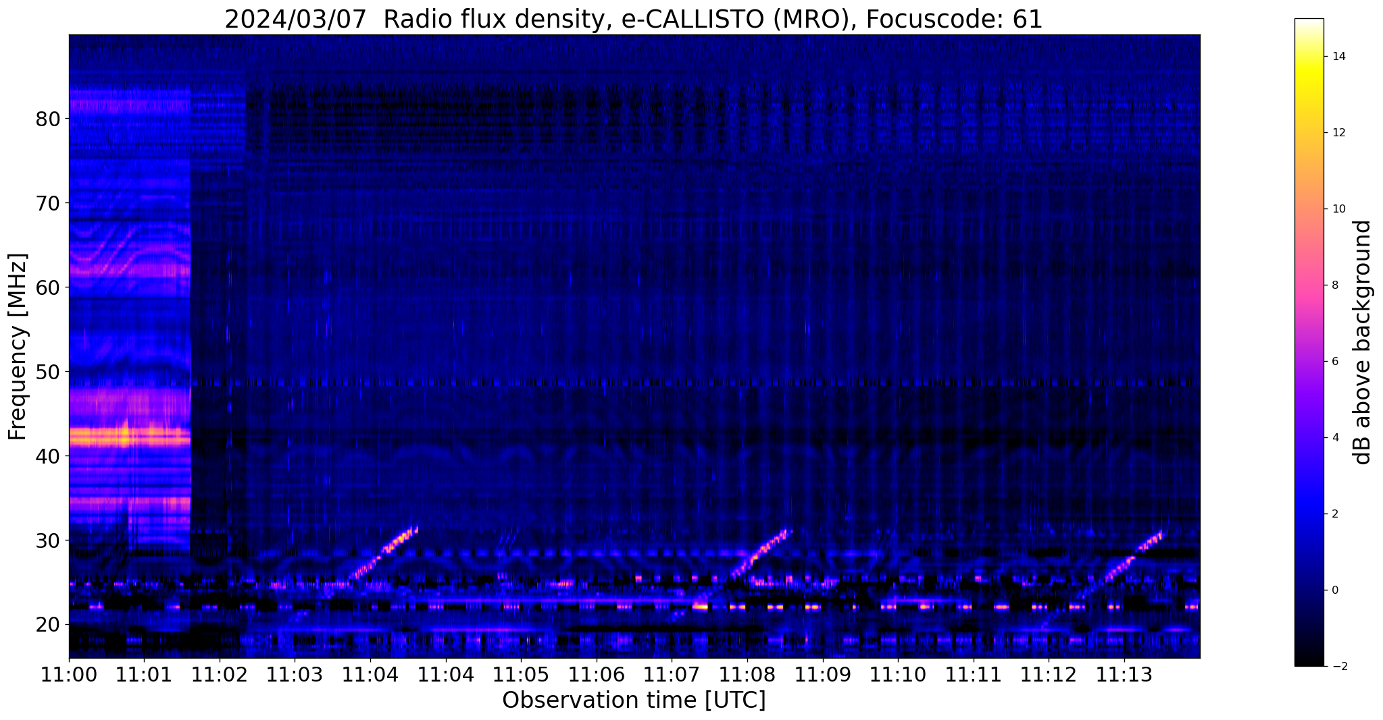
Task: Click the 8 label on the colorbar
Action: pyautogui.click(x=1334, y=285)
